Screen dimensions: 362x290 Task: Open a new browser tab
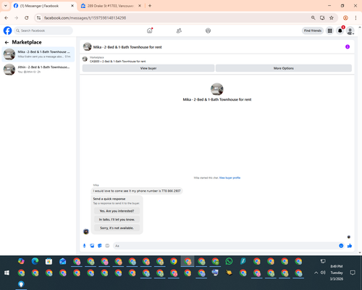[150, 6]
